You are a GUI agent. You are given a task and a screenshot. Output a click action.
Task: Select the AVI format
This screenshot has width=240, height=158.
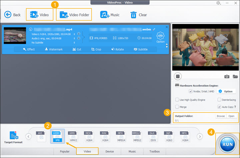pos(41,136)
